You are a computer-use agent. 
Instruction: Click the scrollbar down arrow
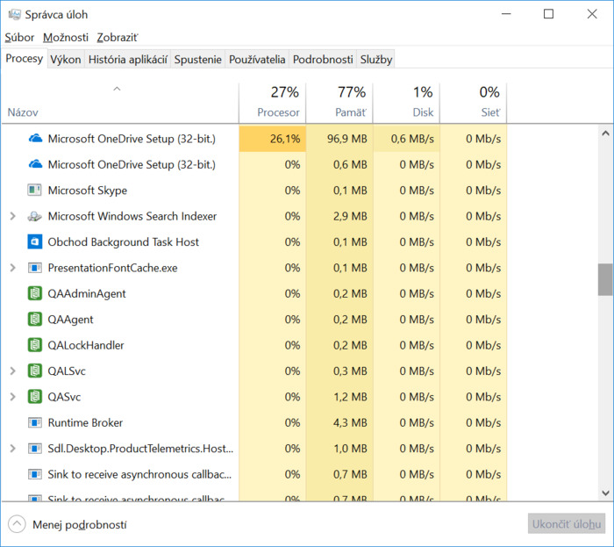click(x=605, y=493)
